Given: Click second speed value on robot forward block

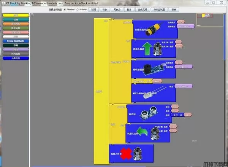Looking at the screenshot, I should pos(179,46).
